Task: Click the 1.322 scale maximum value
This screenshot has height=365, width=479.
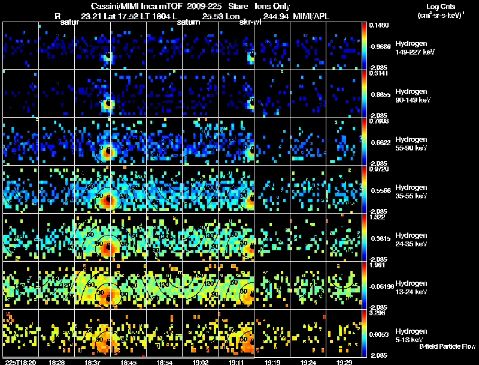Action: point(377,217)
